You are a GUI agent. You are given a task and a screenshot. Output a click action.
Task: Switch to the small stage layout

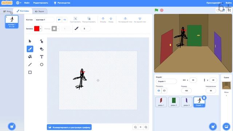[x=218, y=10]
